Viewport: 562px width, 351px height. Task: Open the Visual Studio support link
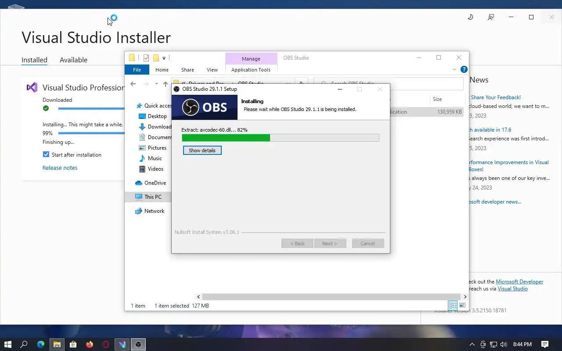point(512,289)
